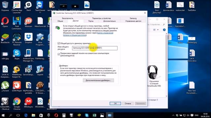The height and width of the screenshot is (118, 211).
Task: Open WebMoney Keeper desktop shortcut
Action: [x=17, y=71]
